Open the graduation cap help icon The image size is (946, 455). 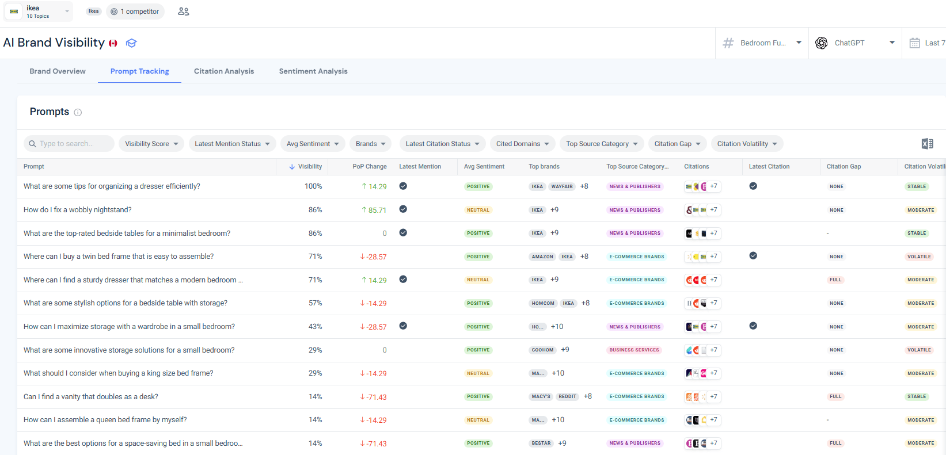tap(131, 43)
